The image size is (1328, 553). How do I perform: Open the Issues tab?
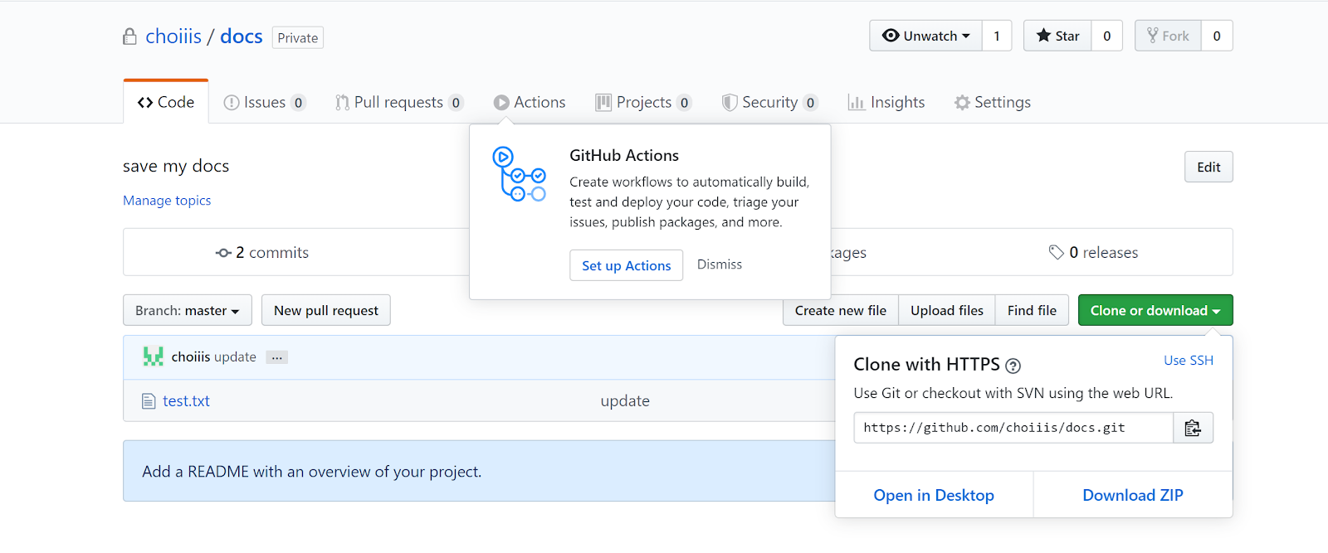coord(265,102)
